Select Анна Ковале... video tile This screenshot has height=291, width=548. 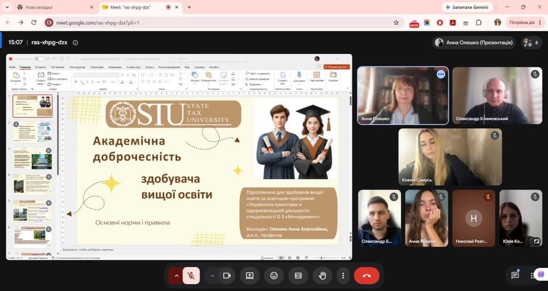[x=426, y=218]
